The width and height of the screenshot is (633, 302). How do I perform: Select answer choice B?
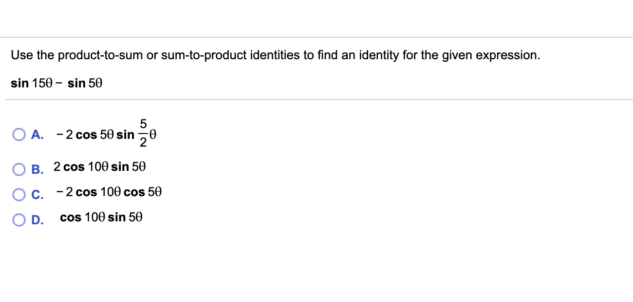[x=19, y=169]
